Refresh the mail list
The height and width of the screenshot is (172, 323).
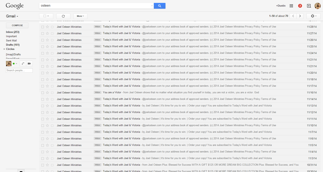click(63, 16)
